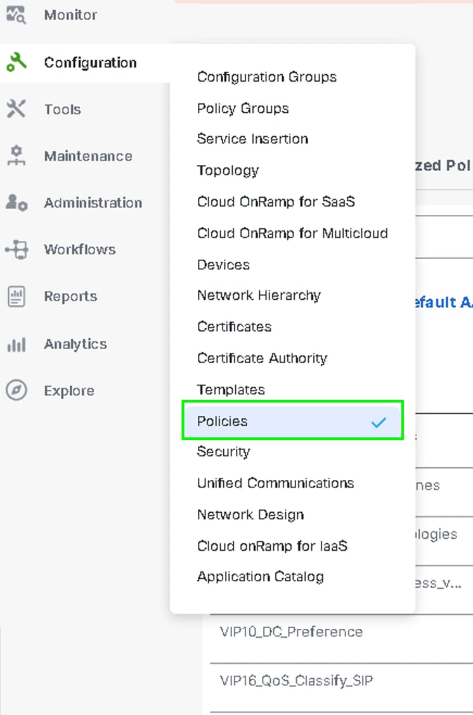Select the highlighted Policies entry
Screen dimensions: 473x715
[292, 420]
